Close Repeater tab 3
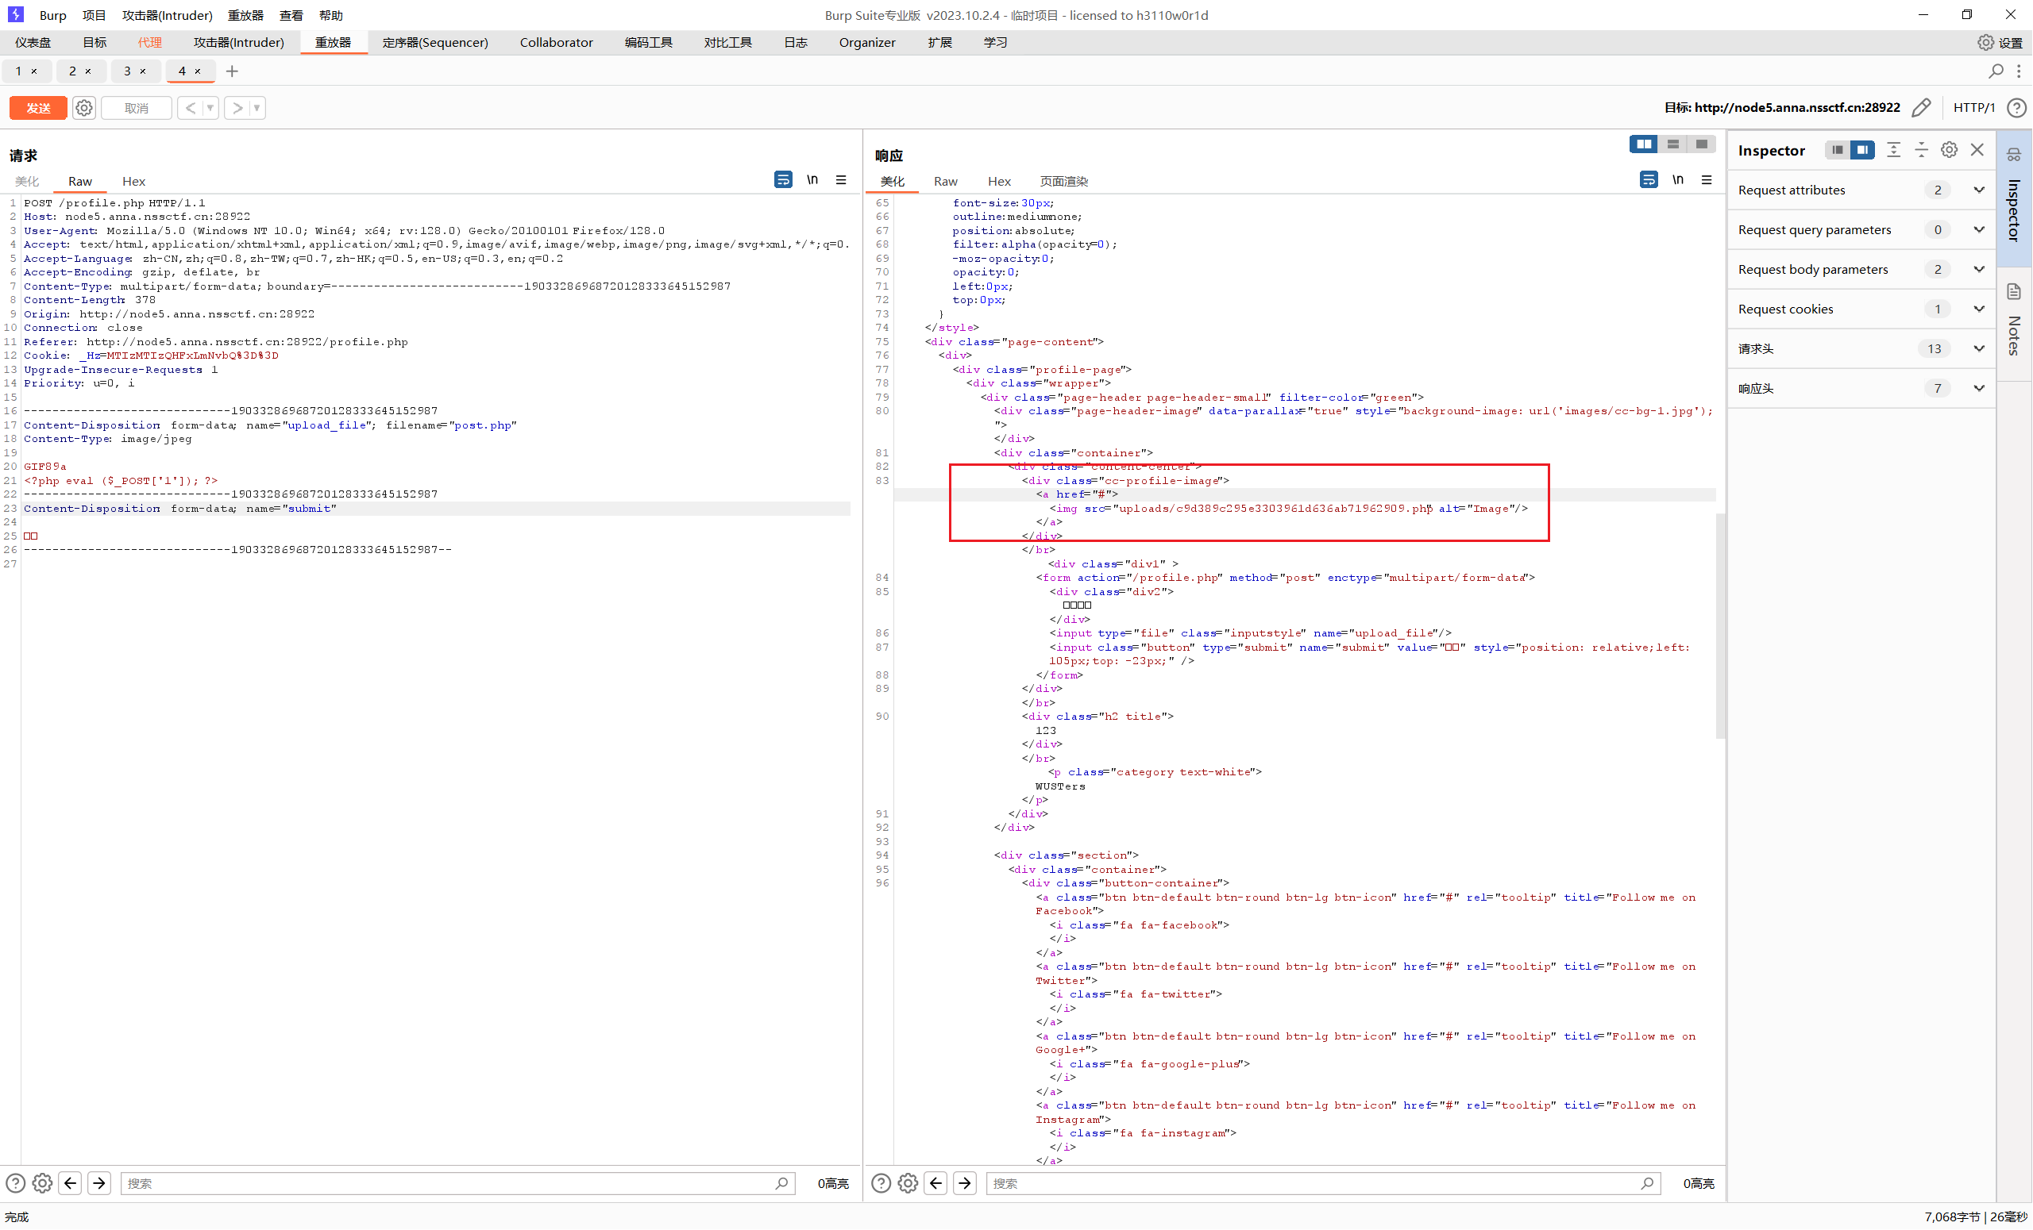Viewport: 2033px width, 1230px height. (x=143, y=71)
